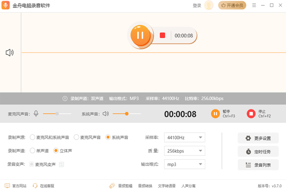Pause recording with the large orange button
286x190 pixels.
coord(140,35)
